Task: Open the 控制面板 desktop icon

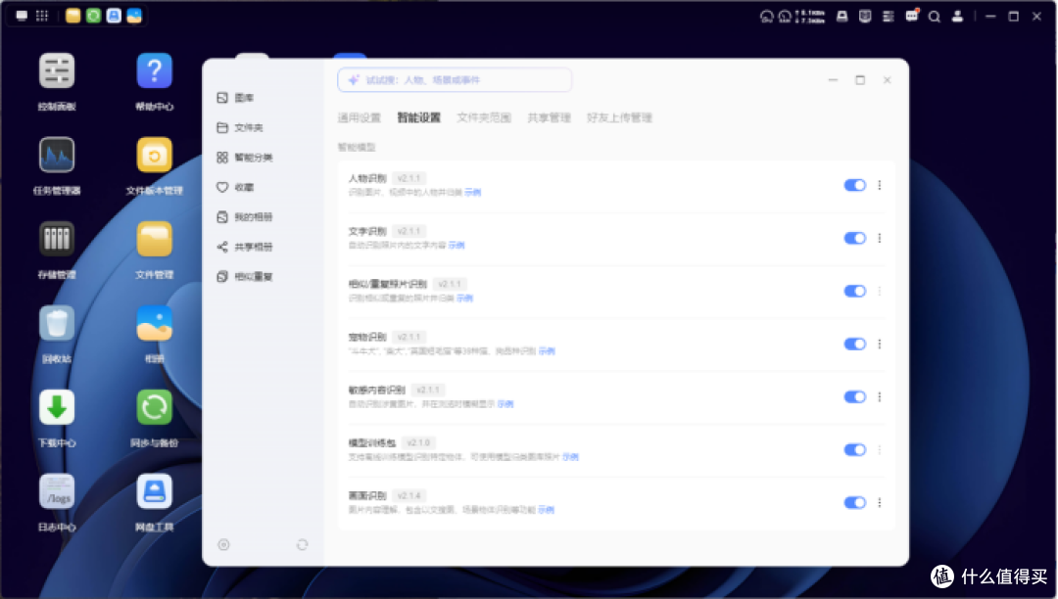Action: (x=57, y=70)
